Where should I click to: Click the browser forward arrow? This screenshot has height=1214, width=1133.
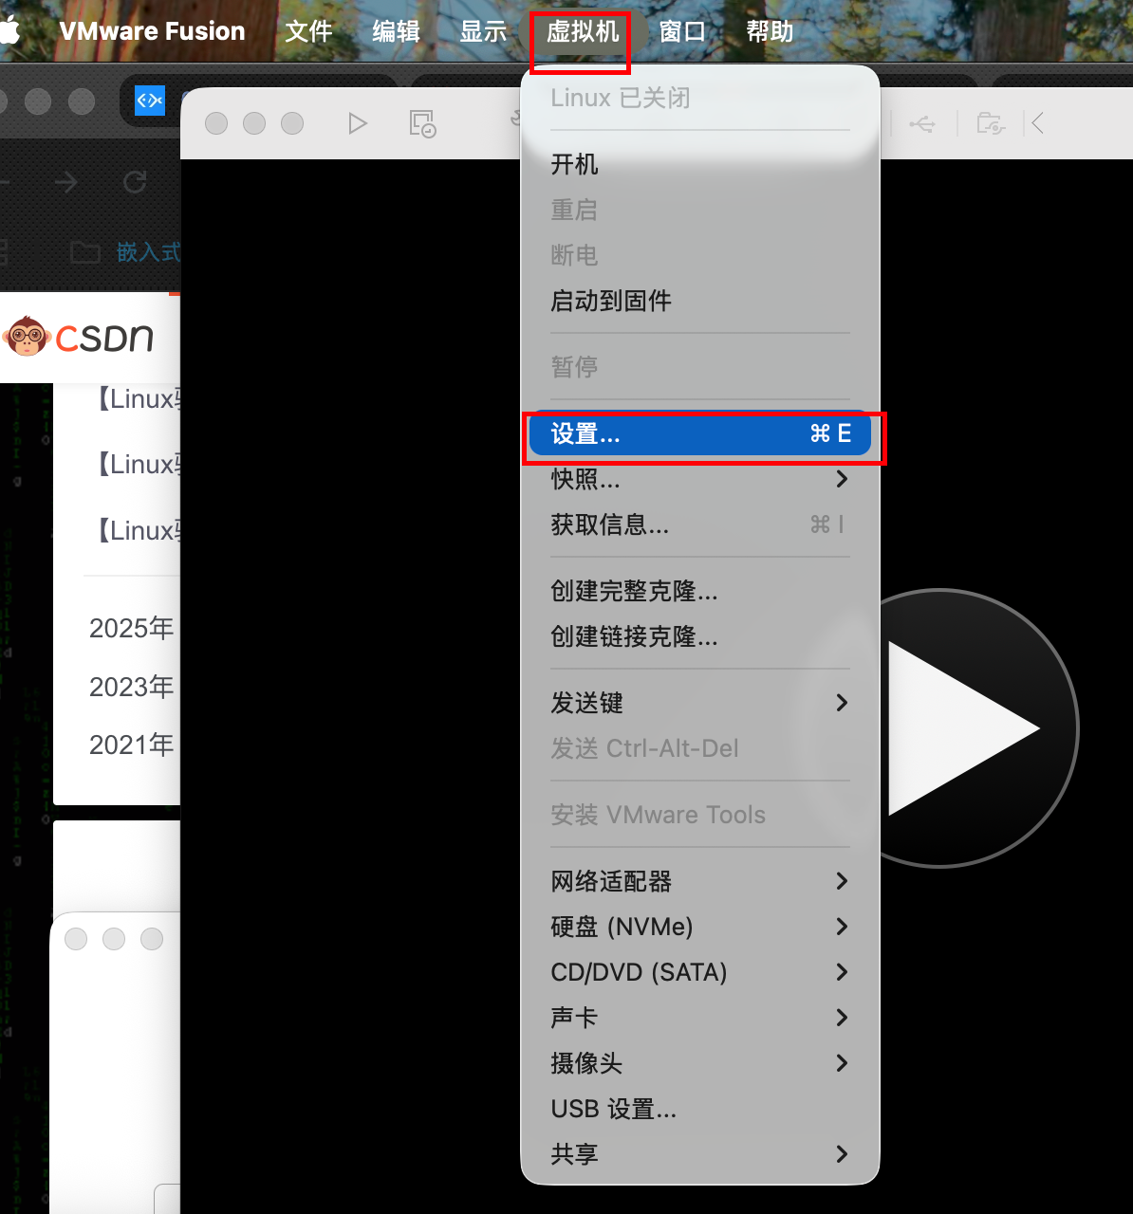pyautogui.click(x=65, y=182)
